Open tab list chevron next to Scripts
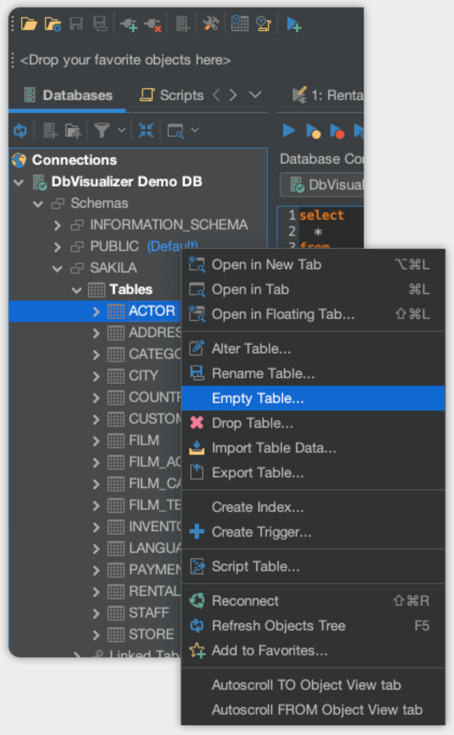 coord(255,95)
